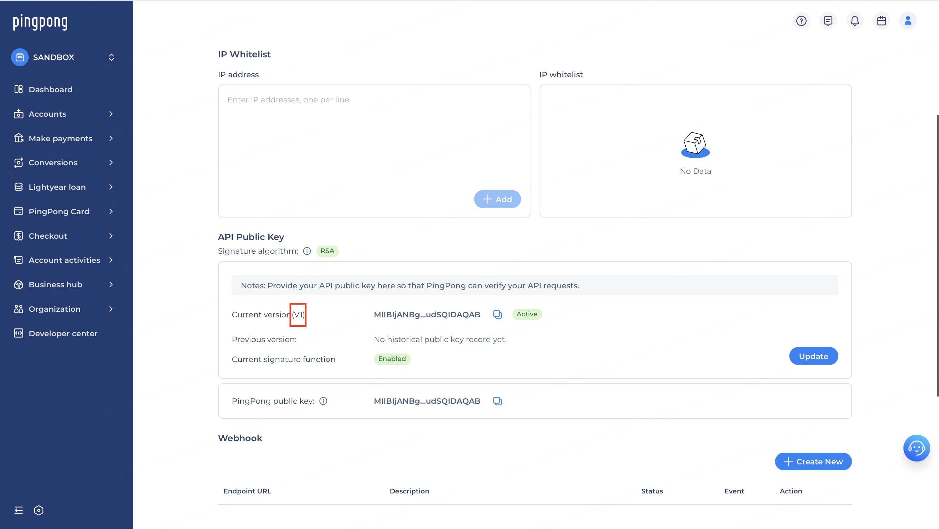
Task: Click the Description column header
Action: coord(410,491)
